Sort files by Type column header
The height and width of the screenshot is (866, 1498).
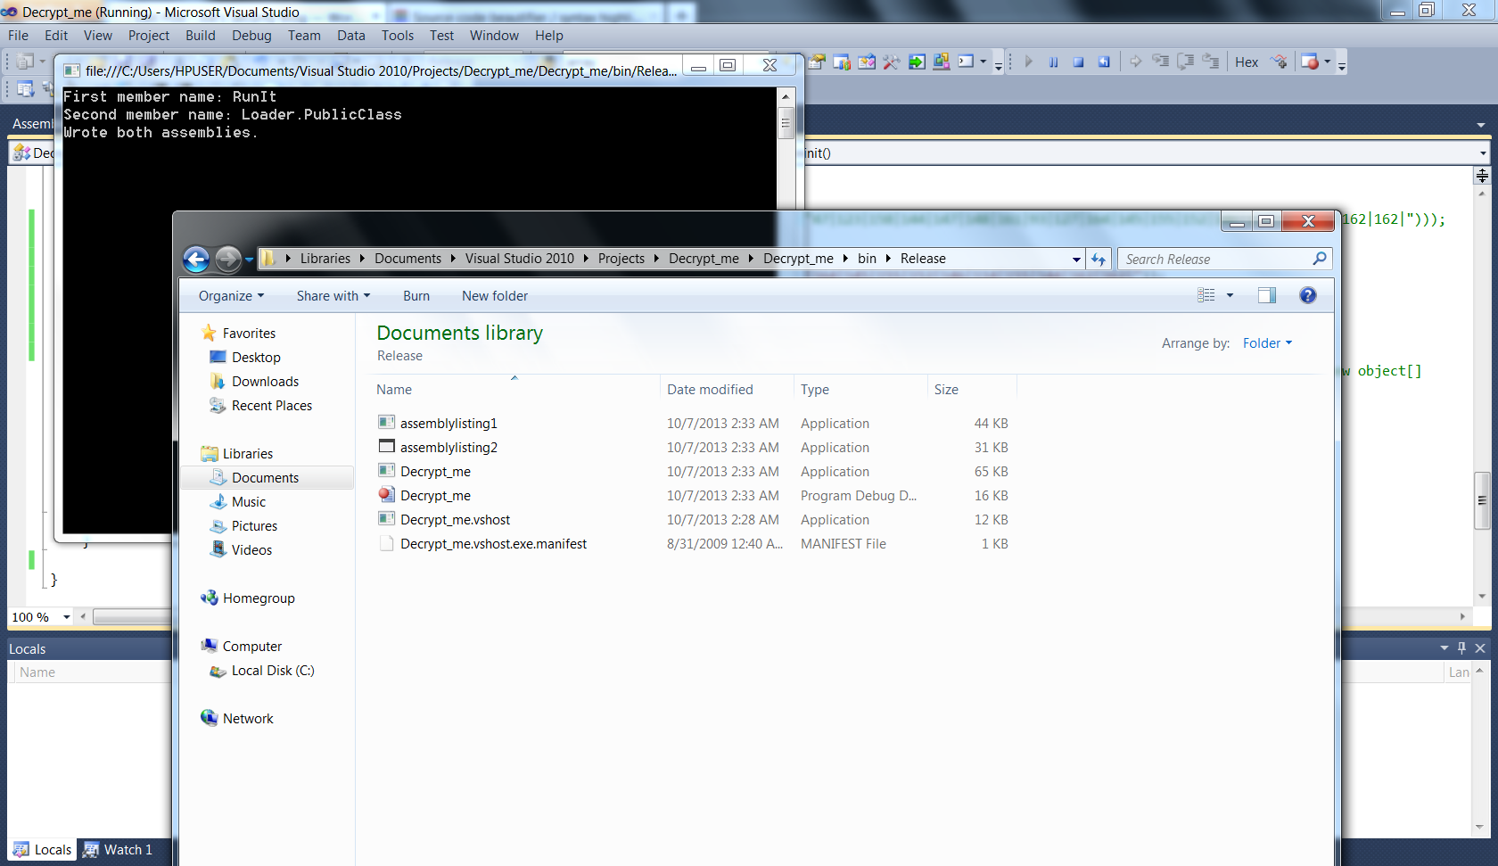[860, 390]
